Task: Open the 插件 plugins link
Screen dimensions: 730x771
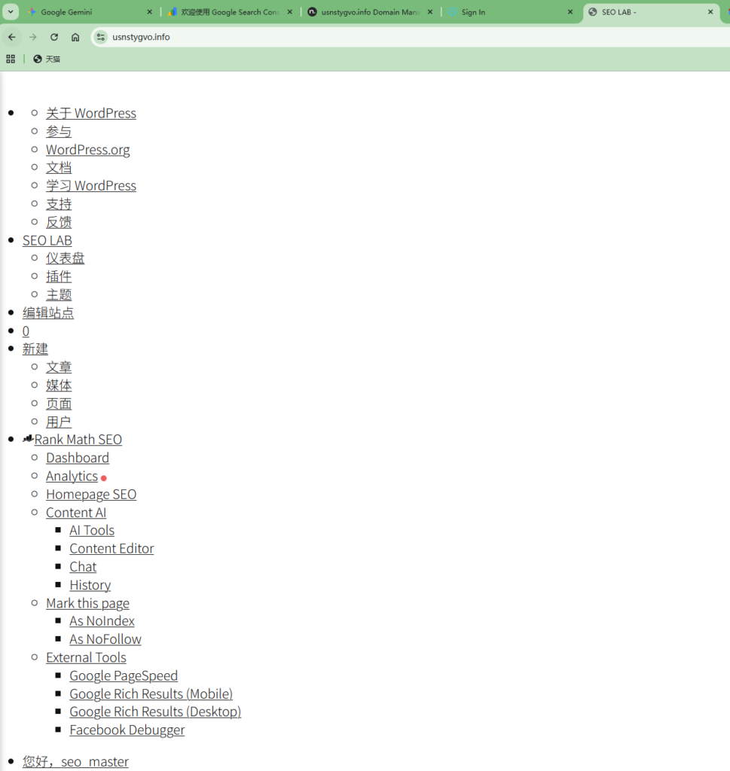Action: pyautogui.click(x=59, y=276)
